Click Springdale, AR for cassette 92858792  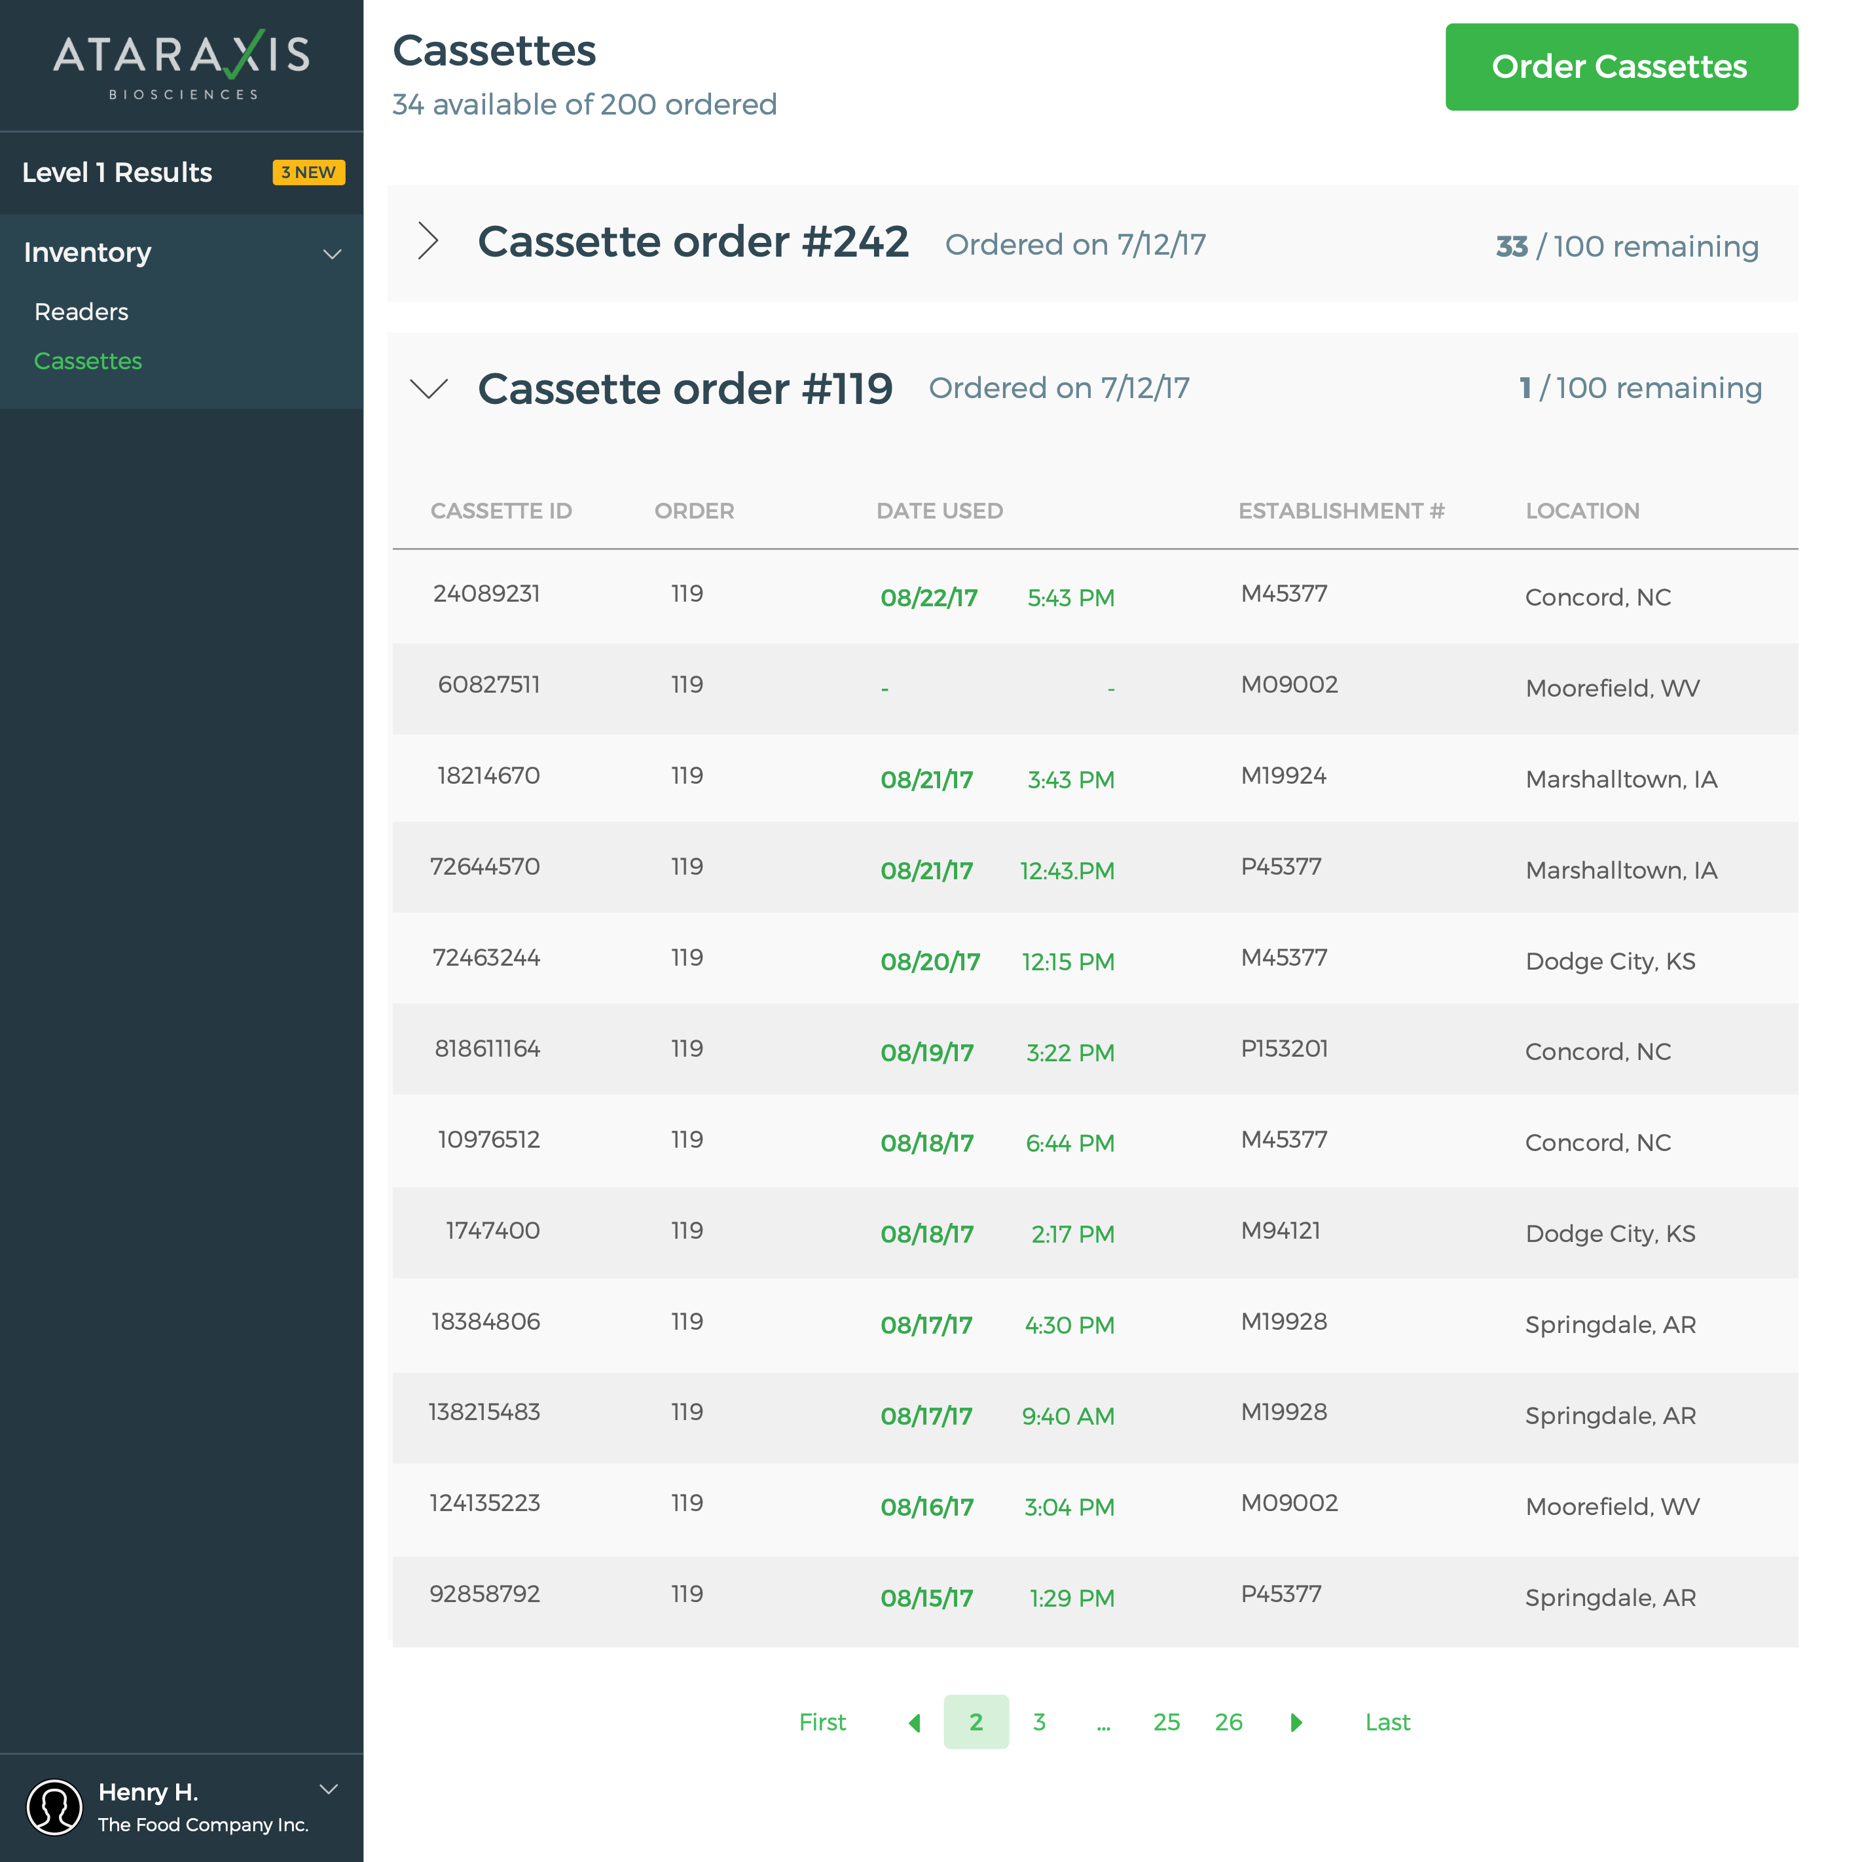[x=1611, y=1598]
